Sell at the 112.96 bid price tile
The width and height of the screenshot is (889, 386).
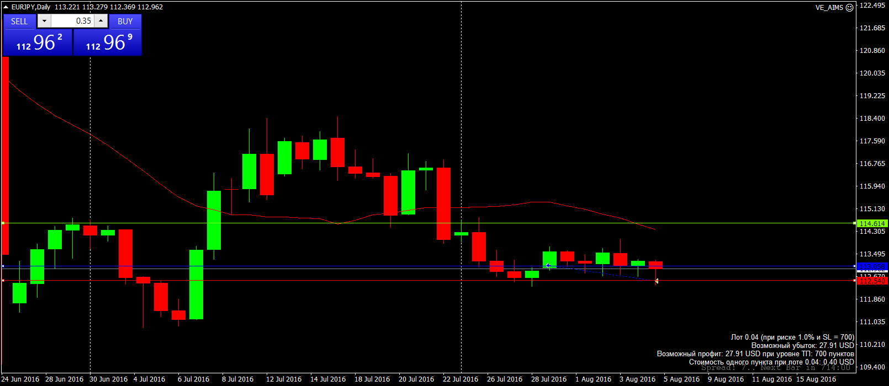38,42
